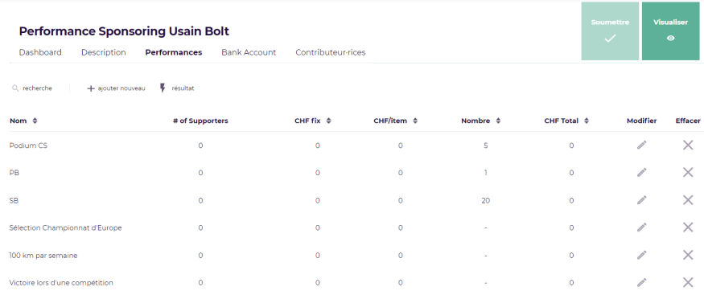
Task: Click the plus icon to ajouter nouveau
Action: click(x=91, y=88)
